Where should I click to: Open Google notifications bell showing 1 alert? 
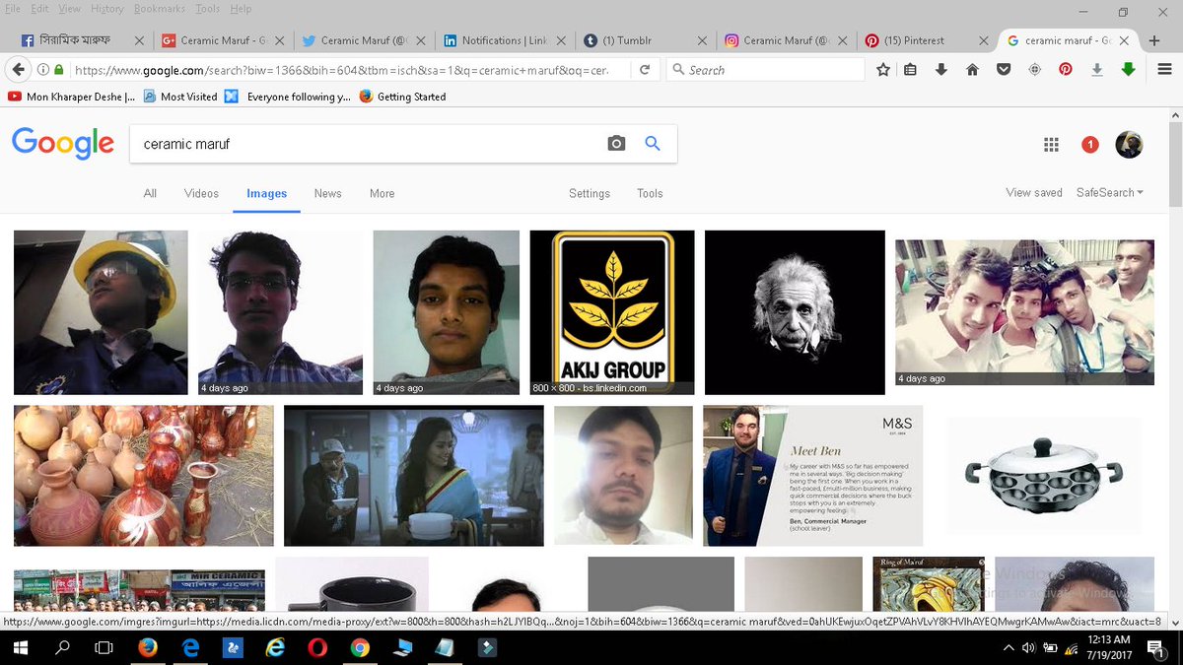(x=1089, y=144)
